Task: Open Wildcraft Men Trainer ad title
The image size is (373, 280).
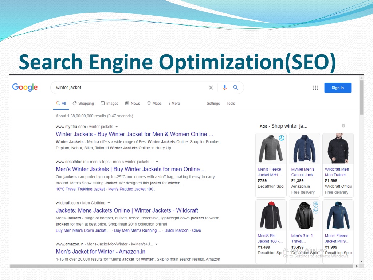Action: [337, 172]
